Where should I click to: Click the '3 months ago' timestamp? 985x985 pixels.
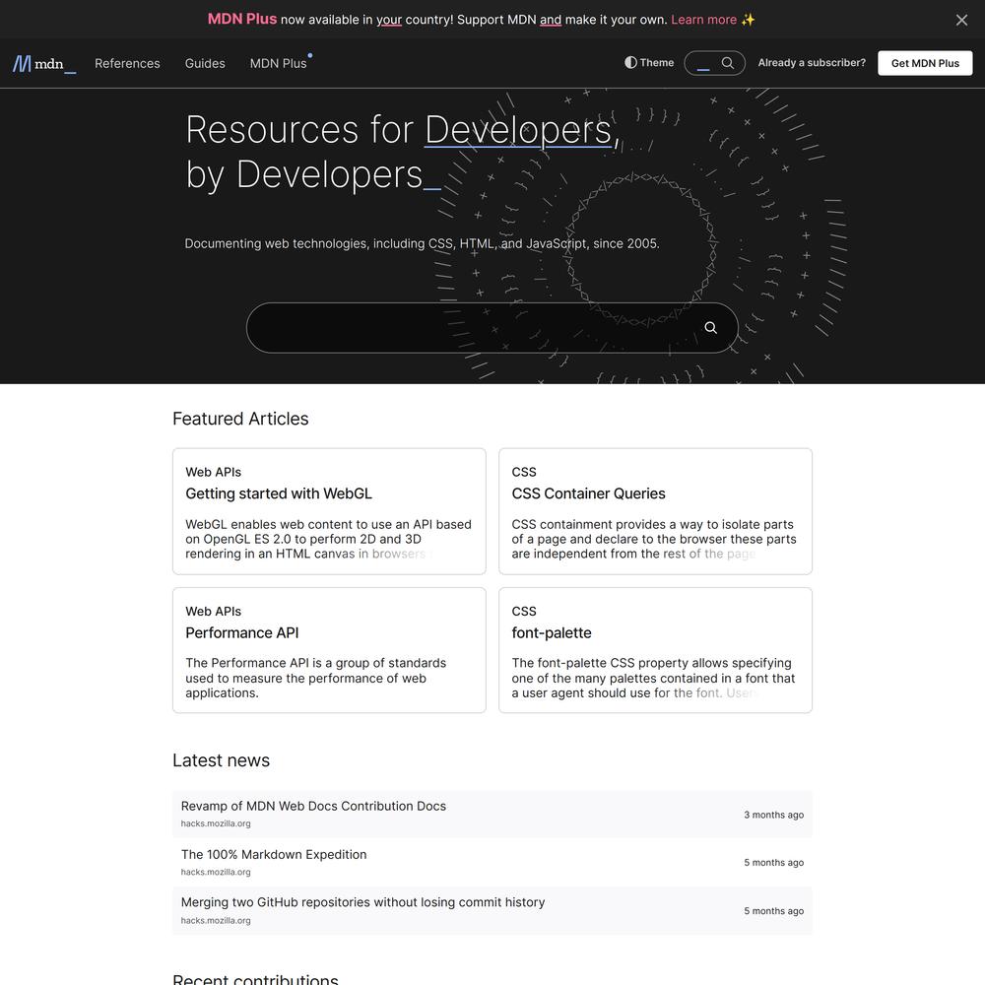click(x=774, y=815)
